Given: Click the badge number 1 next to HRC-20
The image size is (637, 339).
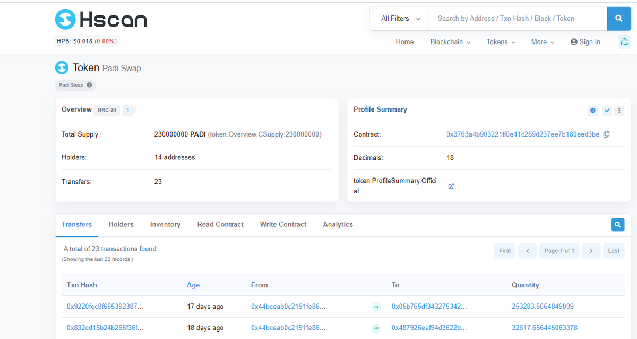Looking at the screenshot, I should coord(129,110).
